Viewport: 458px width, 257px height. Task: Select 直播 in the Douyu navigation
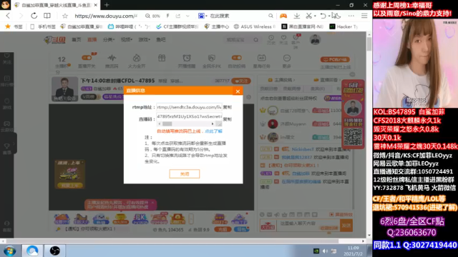tap(92, 40)
